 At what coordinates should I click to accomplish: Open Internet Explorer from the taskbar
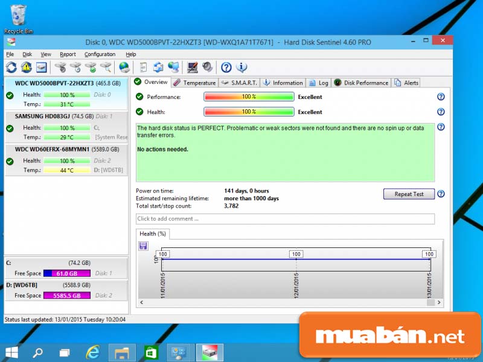tap(93, 352)
